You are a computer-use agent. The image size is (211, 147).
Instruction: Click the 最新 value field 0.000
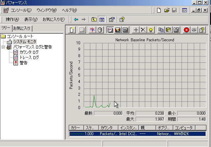(x=108, y=113)
